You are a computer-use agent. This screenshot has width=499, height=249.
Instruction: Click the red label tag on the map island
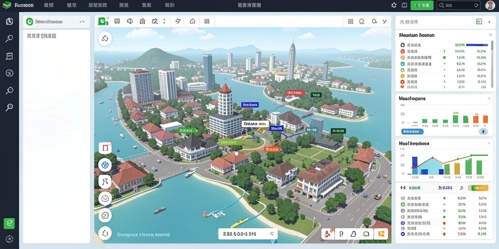(x=295, y=93)
